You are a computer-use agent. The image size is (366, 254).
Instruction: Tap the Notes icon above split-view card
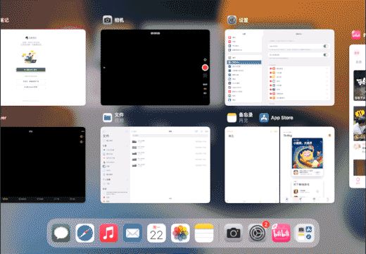[x=232, y=118]
